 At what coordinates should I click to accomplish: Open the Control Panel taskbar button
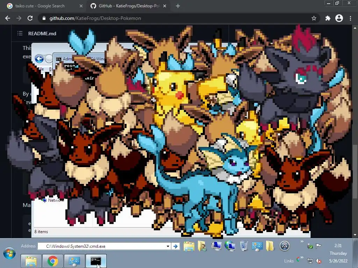pyautogui.click(x=74, y=261)
